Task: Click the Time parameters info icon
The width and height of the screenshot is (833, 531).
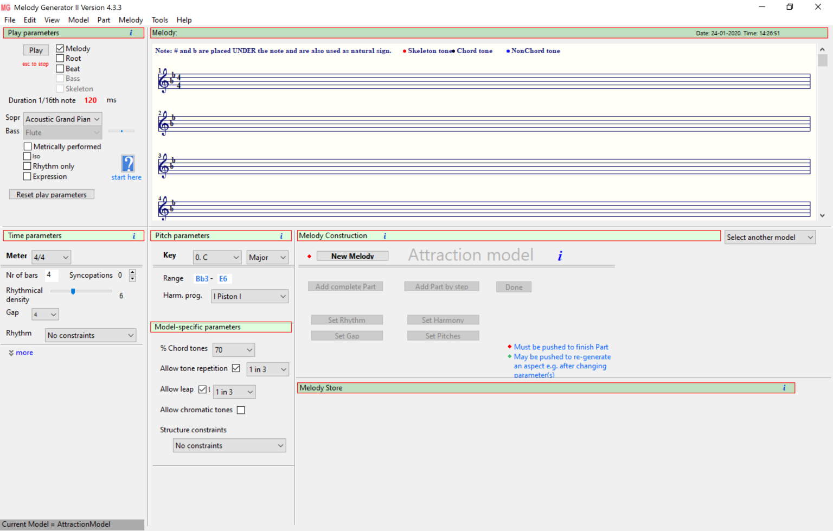Action: click(133, 235)
